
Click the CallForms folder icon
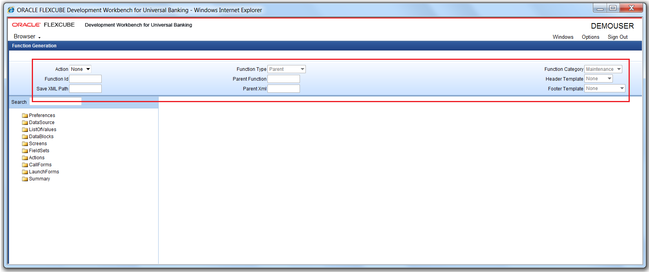point(25,165)
